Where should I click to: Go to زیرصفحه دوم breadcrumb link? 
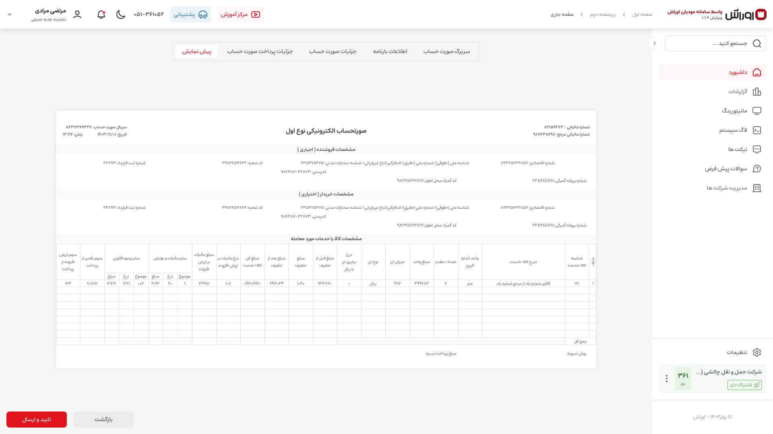pos(603,14)
